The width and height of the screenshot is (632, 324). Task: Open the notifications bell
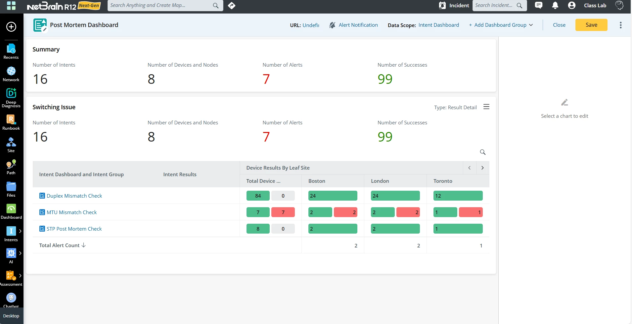click(x=555, y=5)
